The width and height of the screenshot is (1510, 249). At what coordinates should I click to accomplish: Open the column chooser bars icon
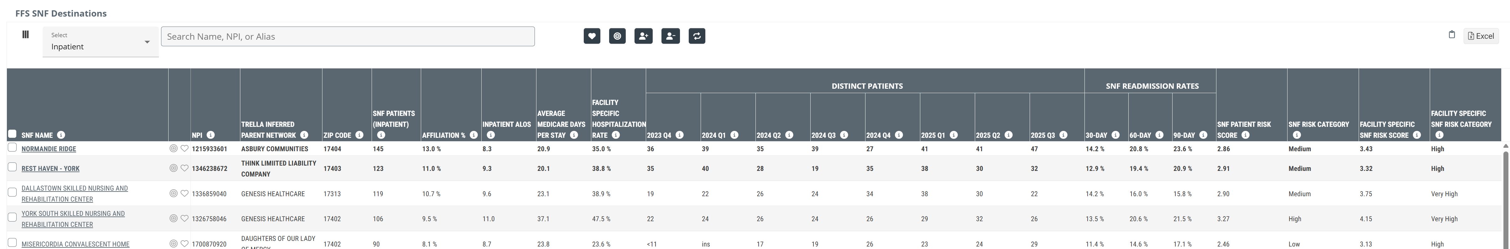tap(25, 34)
